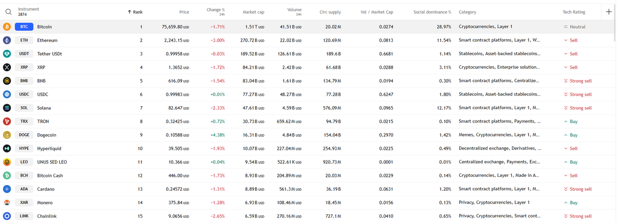Open the instrument search magnifier icon
617x222 pixels.
tap(8, 12)
